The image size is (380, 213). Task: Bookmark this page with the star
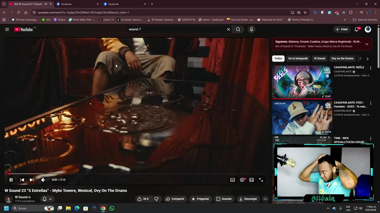pos(305,12)
